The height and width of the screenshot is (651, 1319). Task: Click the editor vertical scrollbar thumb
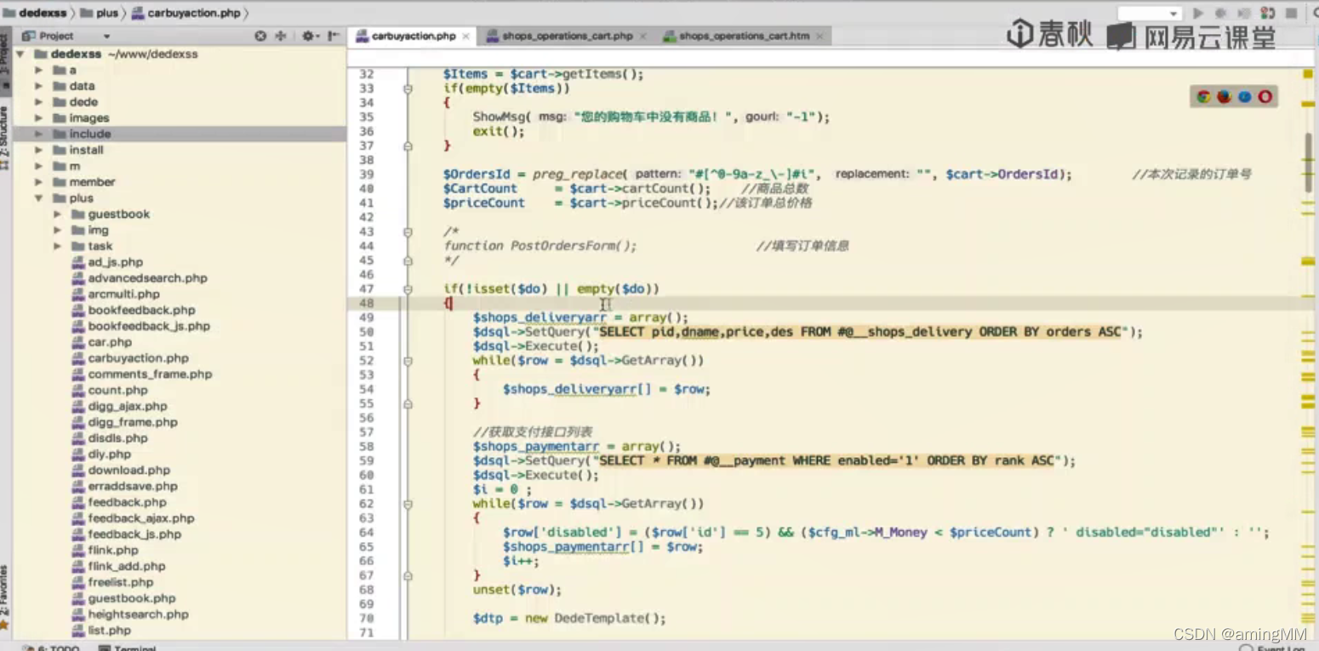(1309, 162)
